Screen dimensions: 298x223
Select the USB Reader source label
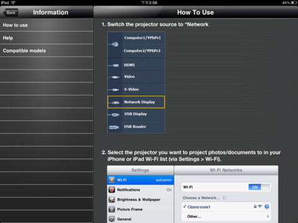coord(135,126)
